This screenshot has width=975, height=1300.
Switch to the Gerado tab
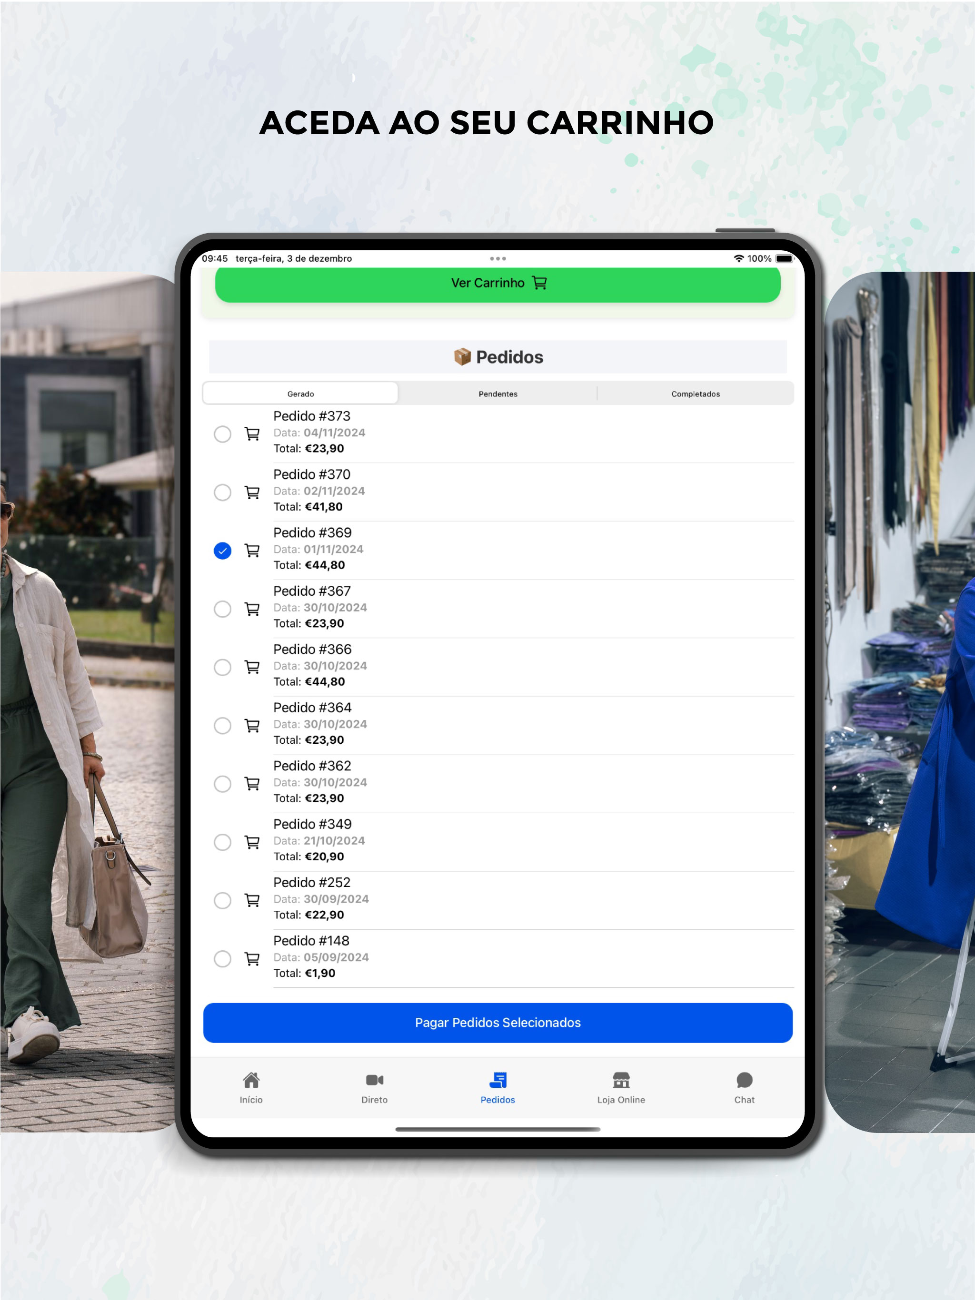pos(300,393)
